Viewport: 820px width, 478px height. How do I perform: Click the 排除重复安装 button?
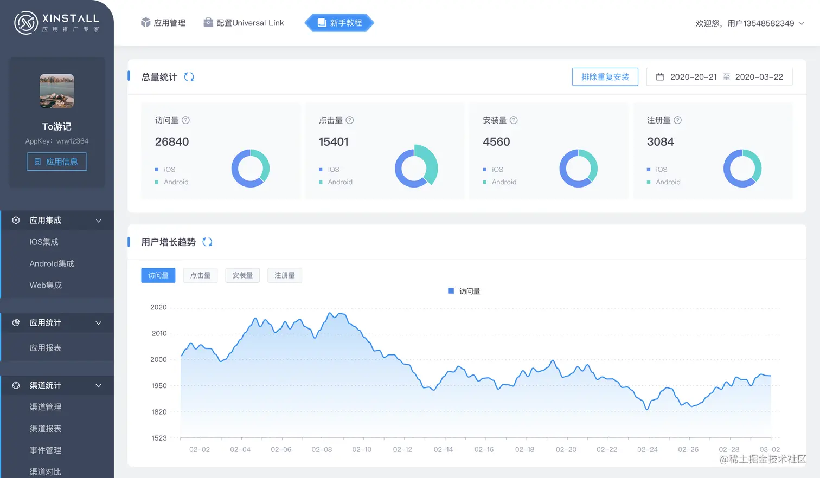tap(605, 77)
